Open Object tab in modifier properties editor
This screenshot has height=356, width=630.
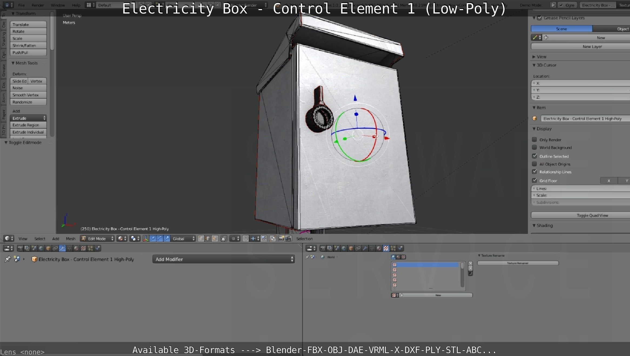[48, 248]
